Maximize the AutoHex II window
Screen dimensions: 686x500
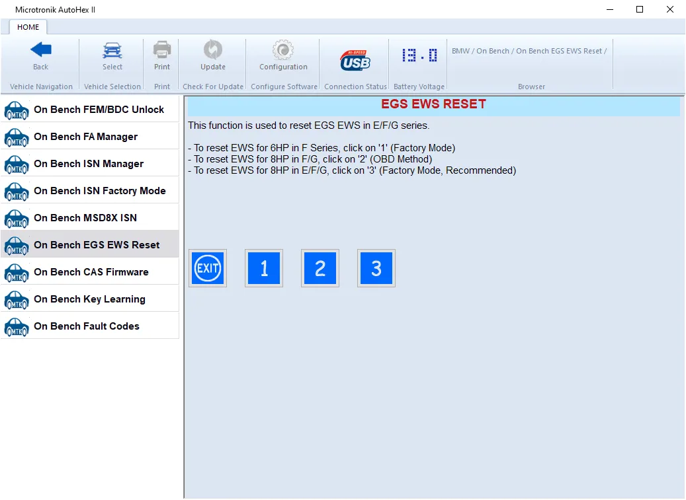[640, 10]
